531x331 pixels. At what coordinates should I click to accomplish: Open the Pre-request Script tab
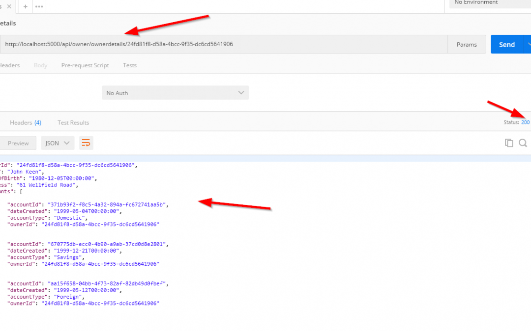tap(85, 65)
